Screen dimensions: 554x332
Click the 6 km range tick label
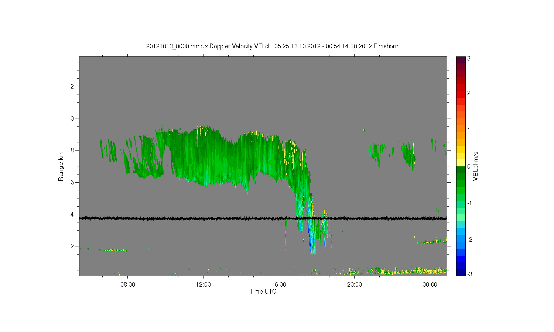(x=73, y=182)
